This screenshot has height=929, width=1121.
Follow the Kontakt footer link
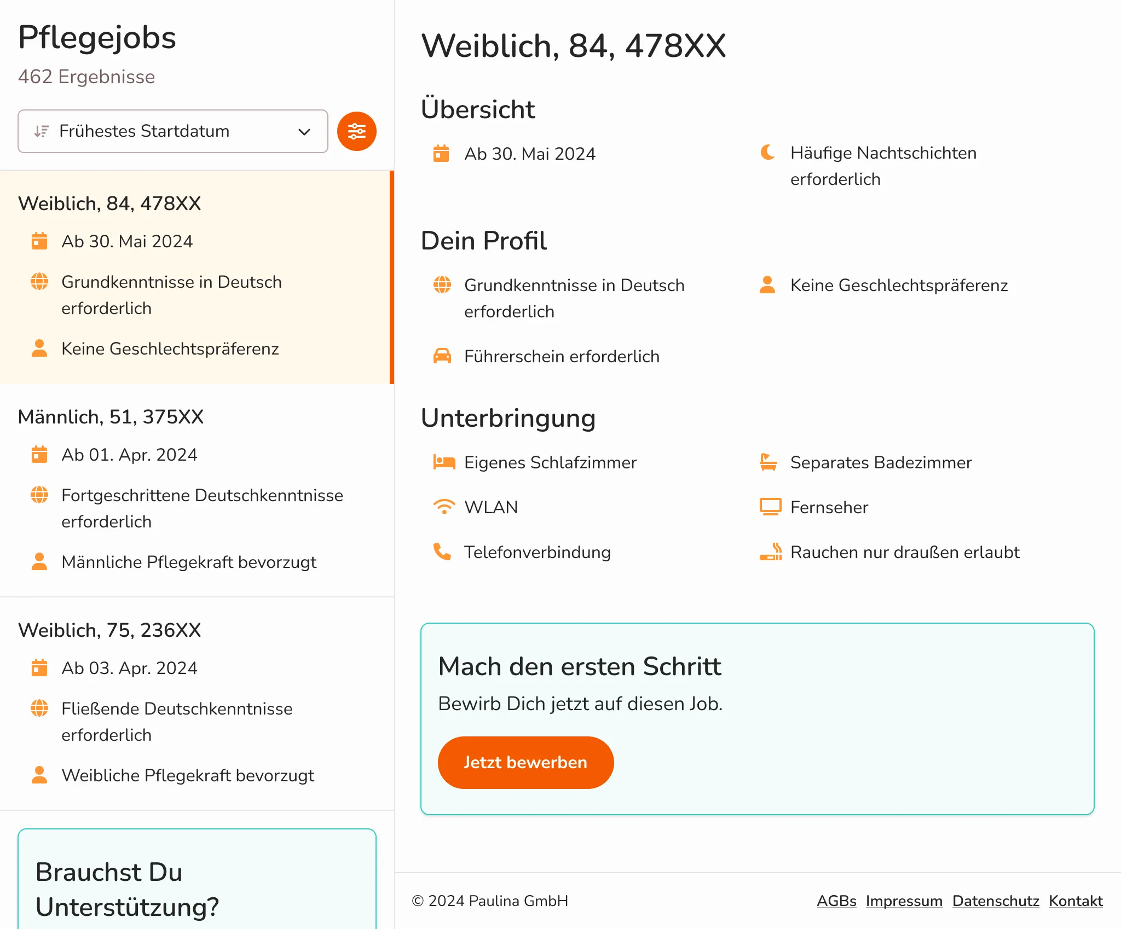[1075, 901]
